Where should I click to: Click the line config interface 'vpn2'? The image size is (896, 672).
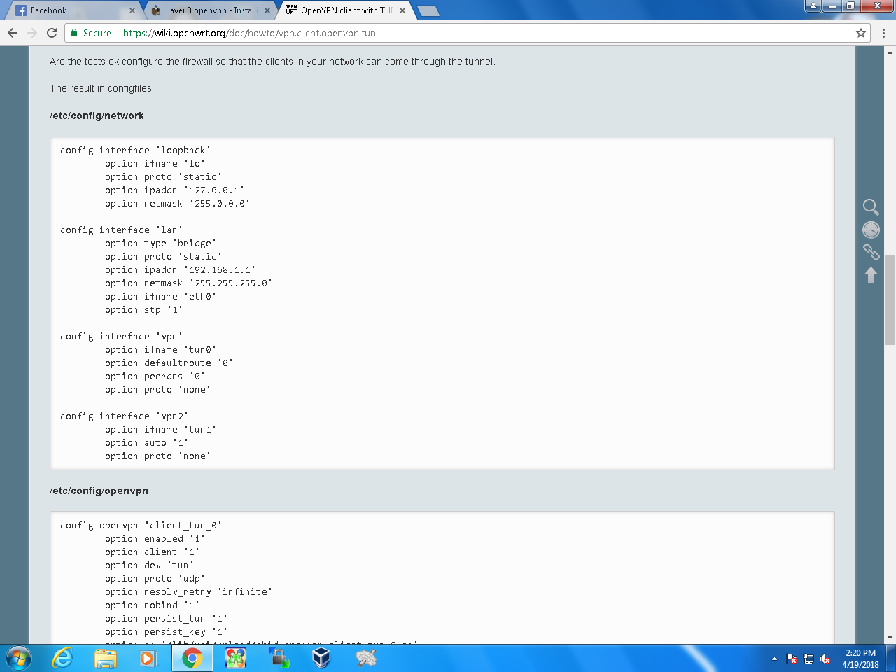pos(124,416)
